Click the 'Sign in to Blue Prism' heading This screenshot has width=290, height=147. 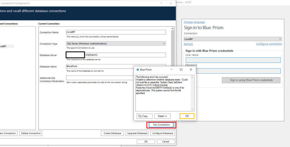(x=203, y=28)
